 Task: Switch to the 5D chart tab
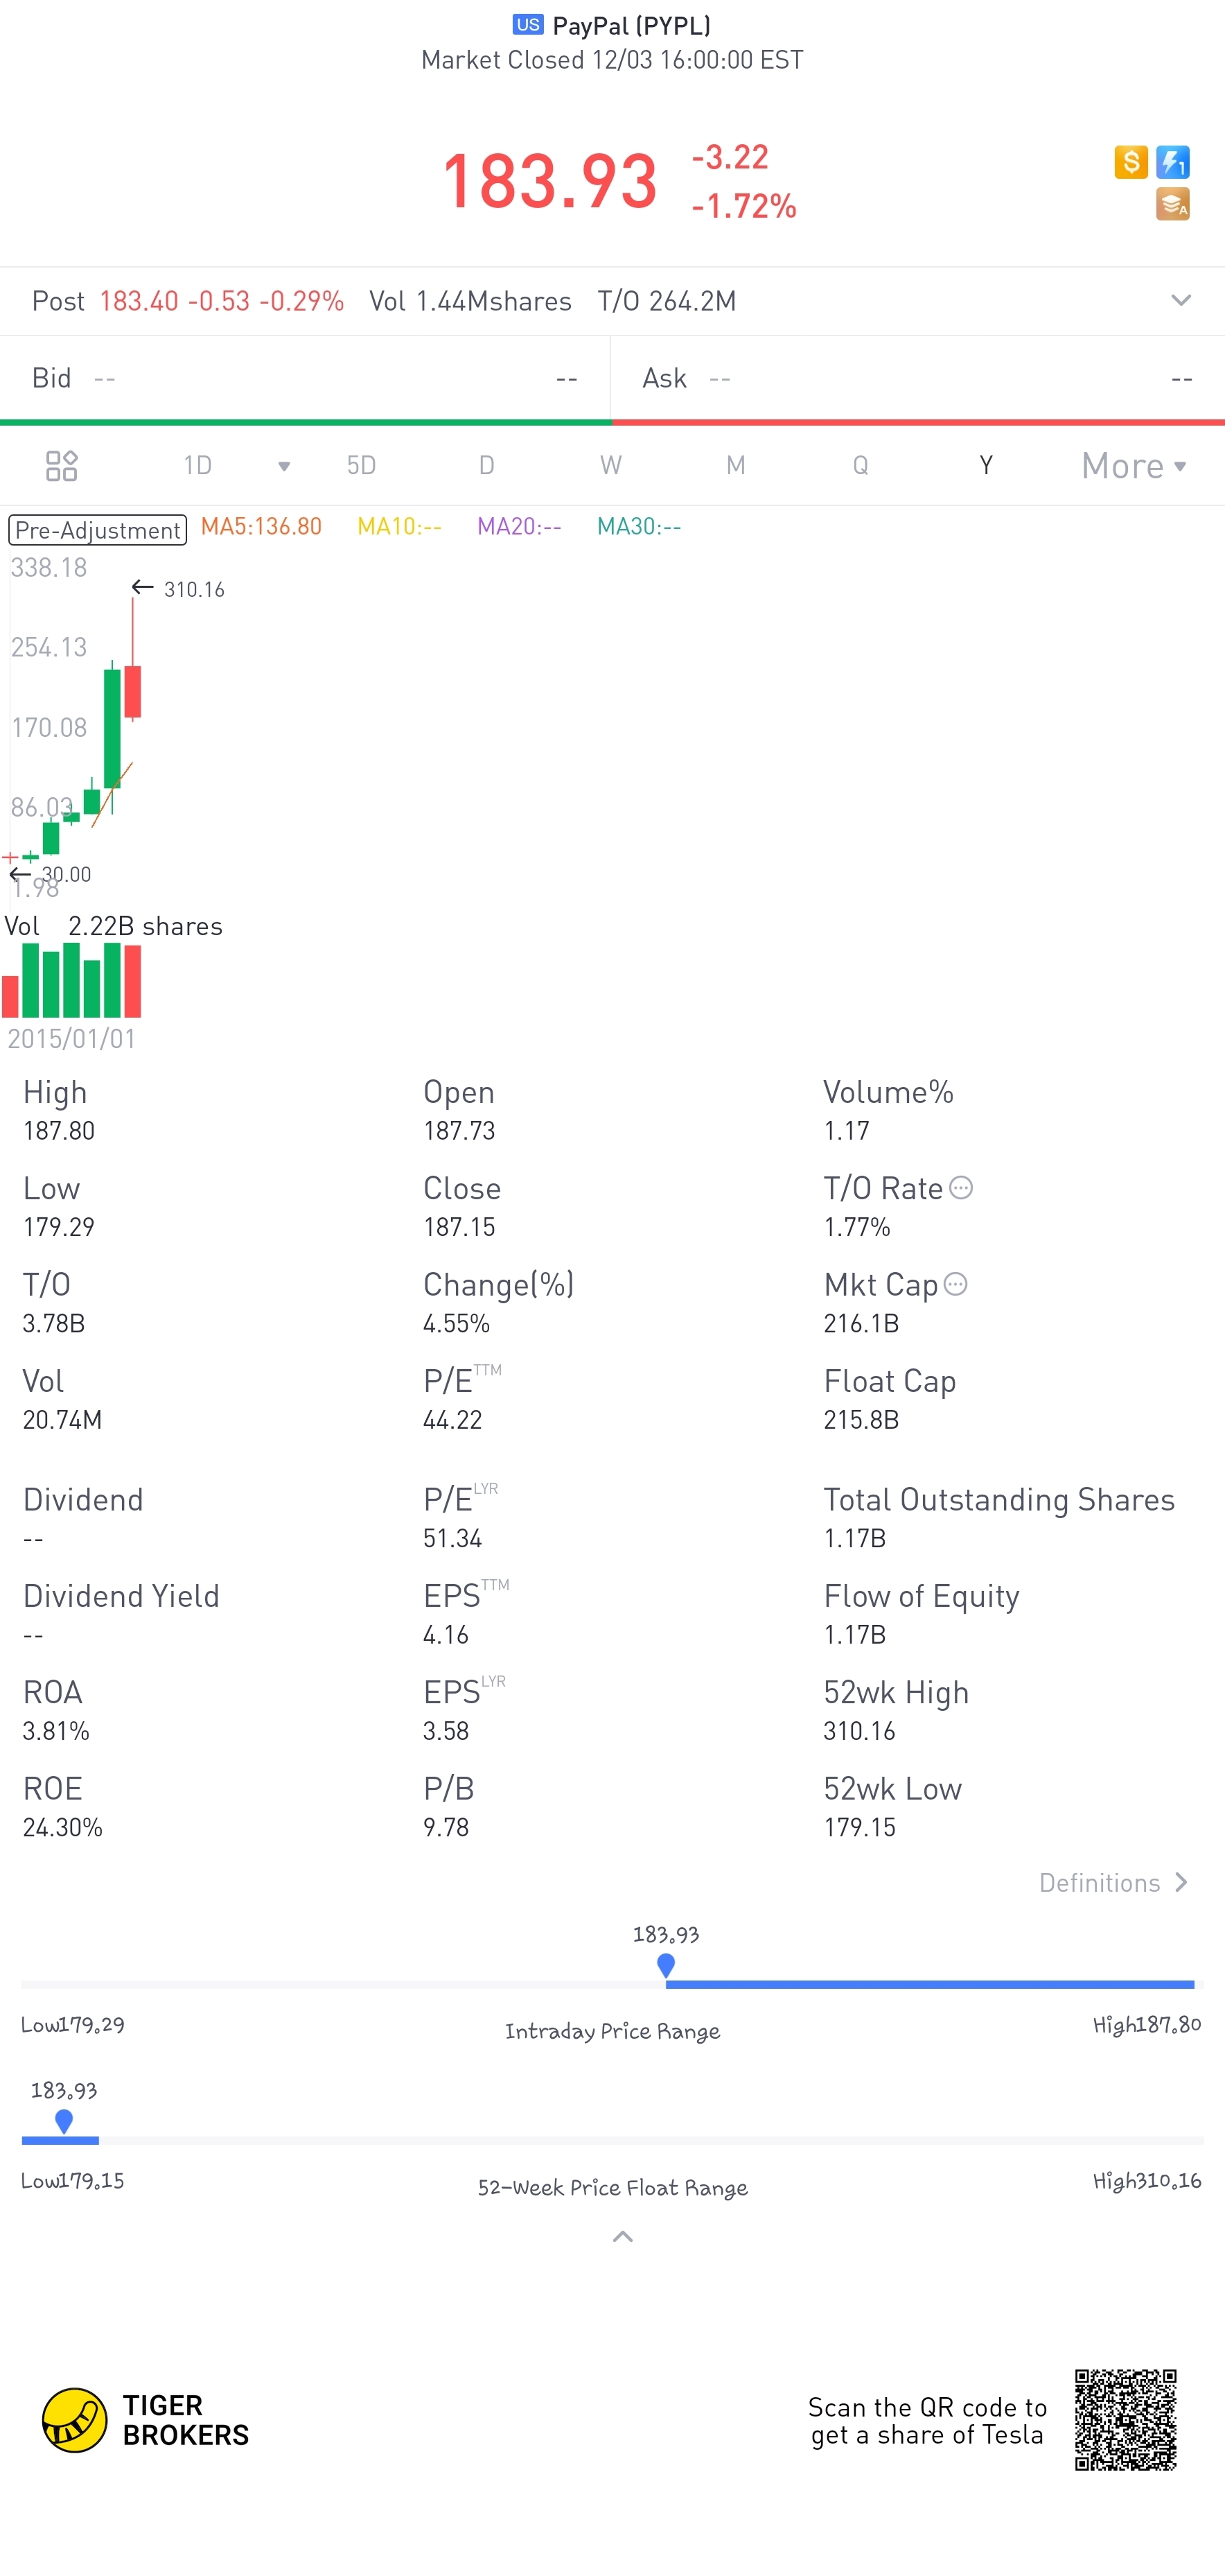point(361,465)
